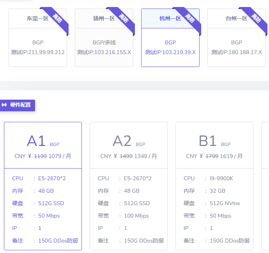This screenshot has height=253, width=269.
Task: Click A2's 150G DDos防御 note
Action: [144, 241]
